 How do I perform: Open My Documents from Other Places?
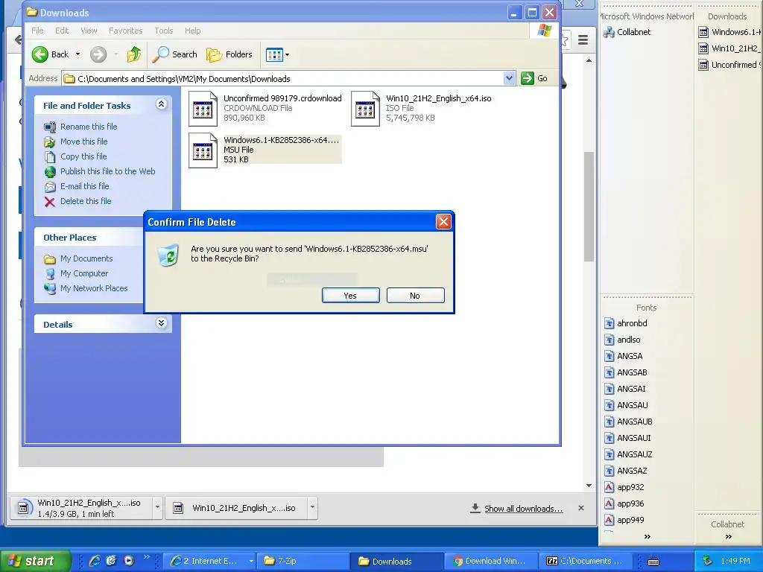86,258
